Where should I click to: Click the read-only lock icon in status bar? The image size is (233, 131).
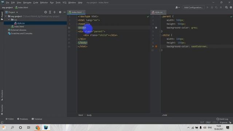coord(230,122)
